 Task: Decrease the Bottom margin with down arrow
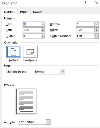click(x=96, y=25)
